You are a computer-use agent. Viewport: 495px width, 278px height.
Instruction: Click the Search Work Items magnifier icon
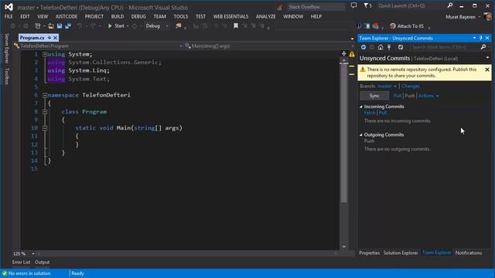click(483, 47)
